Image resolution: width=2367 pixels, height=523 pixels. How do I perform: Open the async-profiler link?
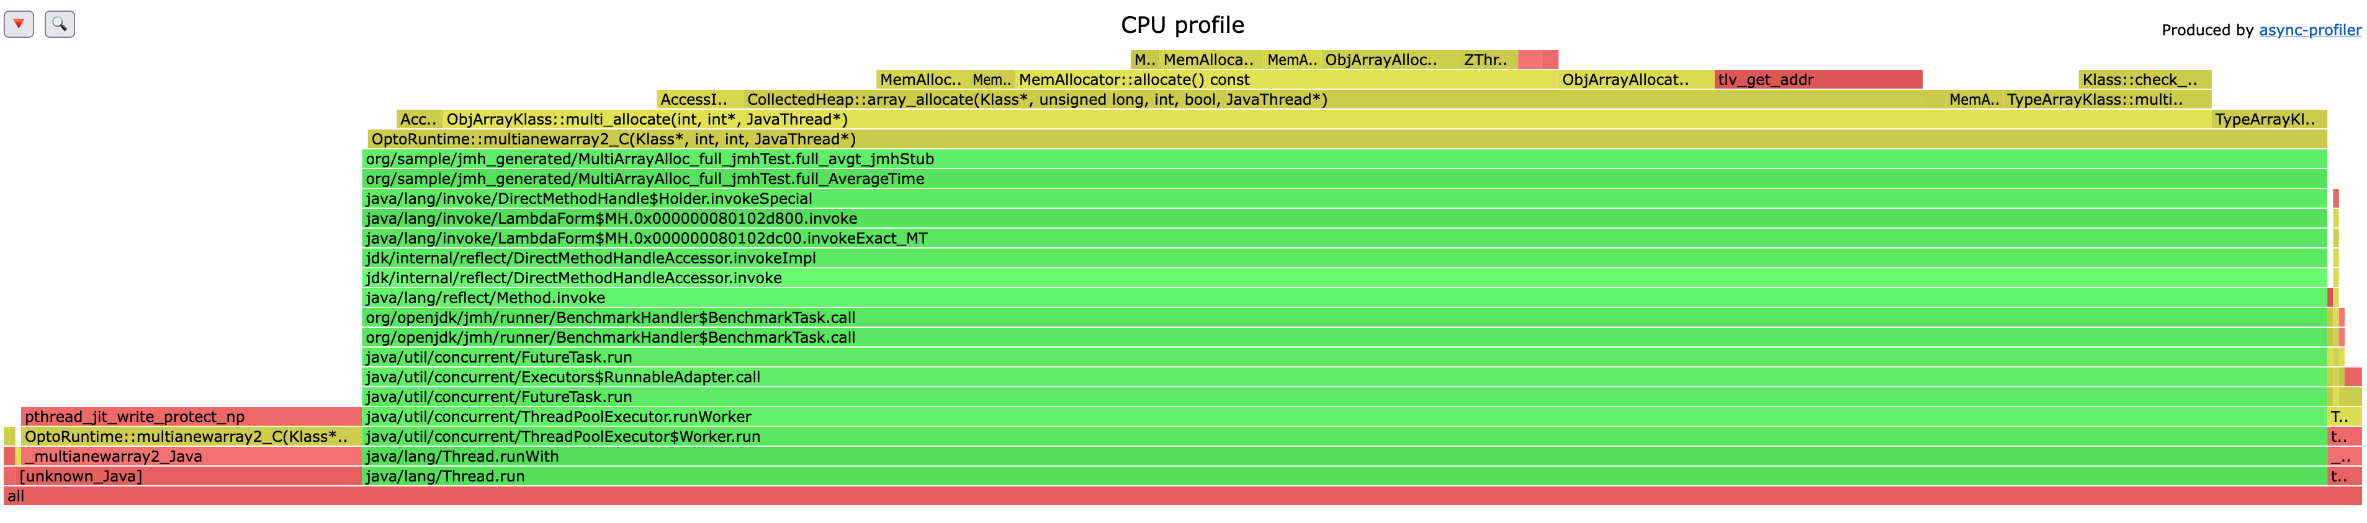[2309, 30]
